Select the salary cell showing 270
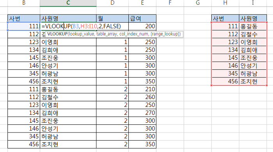Screen dimensions: 273x152 (x=142, y=113)
